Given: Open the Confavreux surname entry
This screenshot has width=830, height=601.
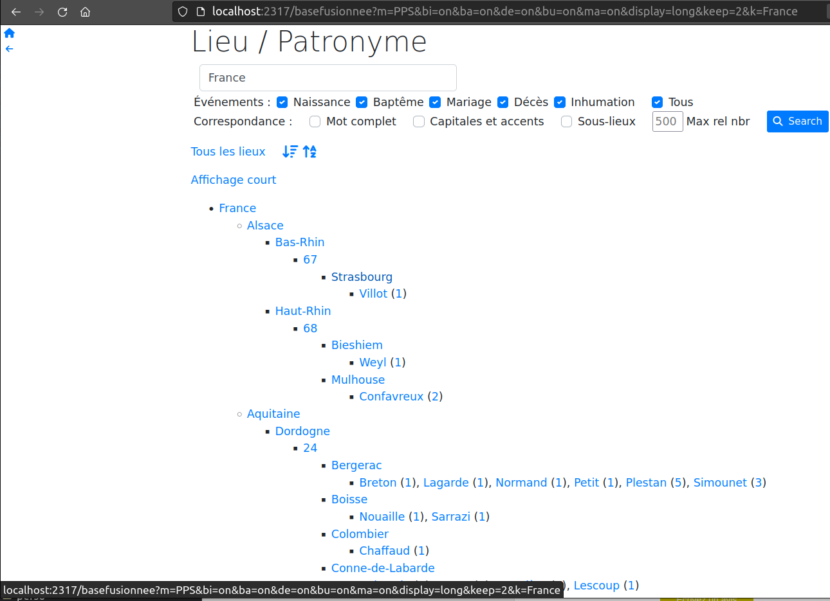Looking at the screenshot, I should pyautogui.click(x=391, y=396).
